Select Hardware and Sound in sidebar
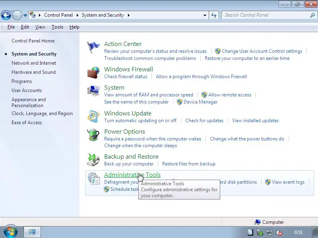 (33, 72)
